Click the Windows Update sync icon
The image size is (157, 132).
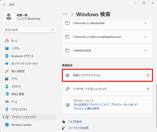pyautogui.click(x=7, y=125)
